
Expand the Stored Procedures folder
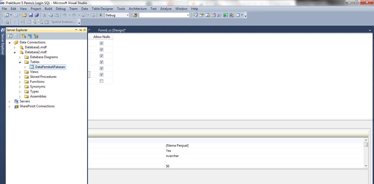[20, 77]
